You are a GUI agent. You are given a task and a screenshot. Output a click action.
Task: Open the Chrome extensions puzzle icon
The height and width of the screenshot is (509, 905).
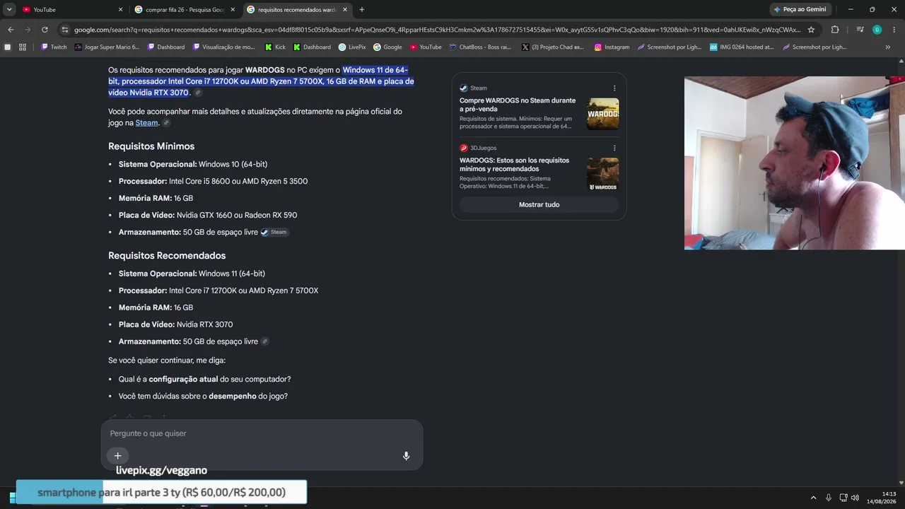pos(835,30)
